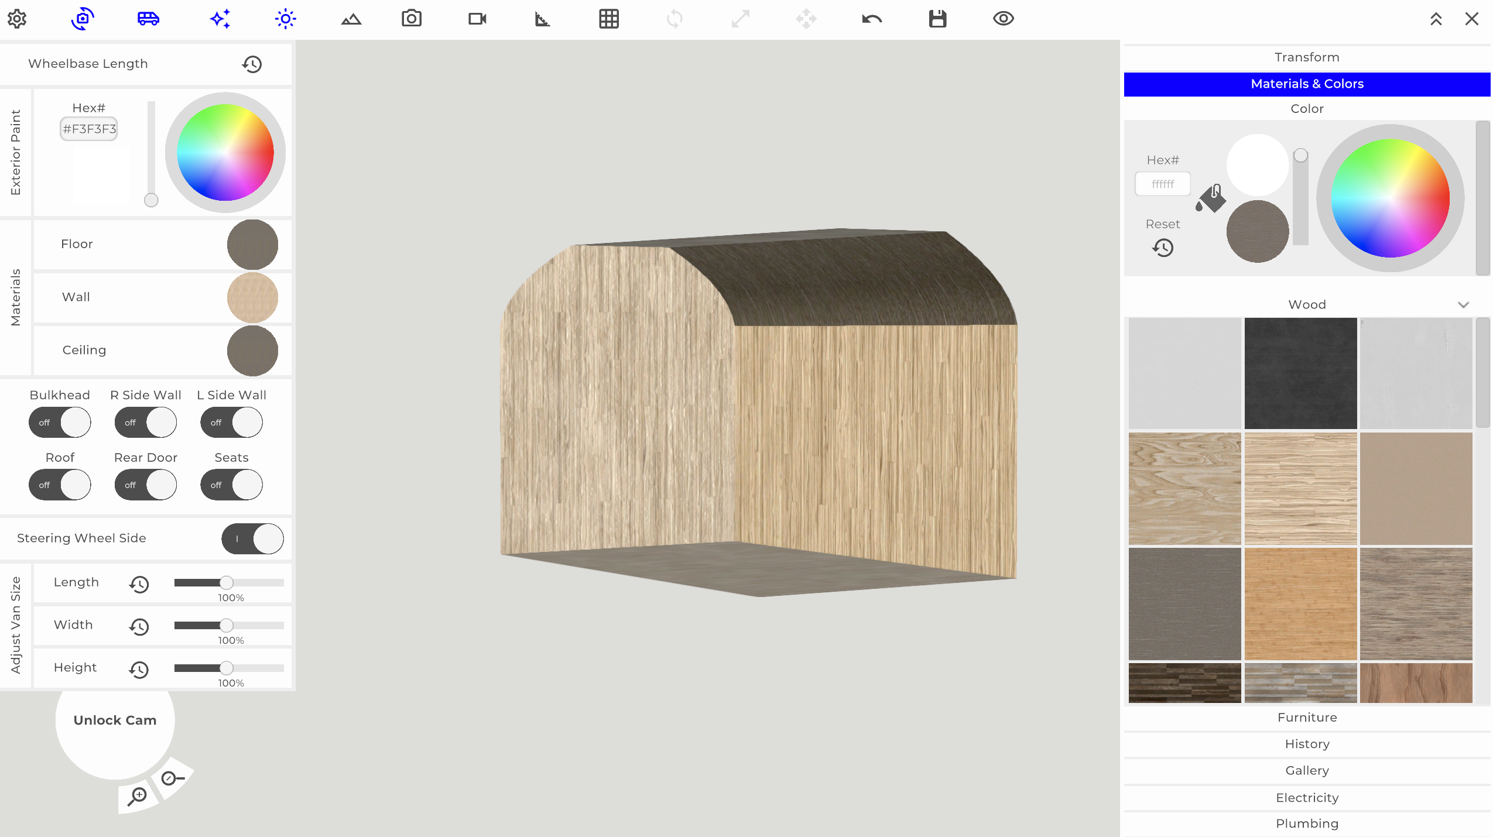The image size is (1493, 837).
Task: Toggle the Rear Door switch
Action: pyautogui.click(x=145, y=485)
